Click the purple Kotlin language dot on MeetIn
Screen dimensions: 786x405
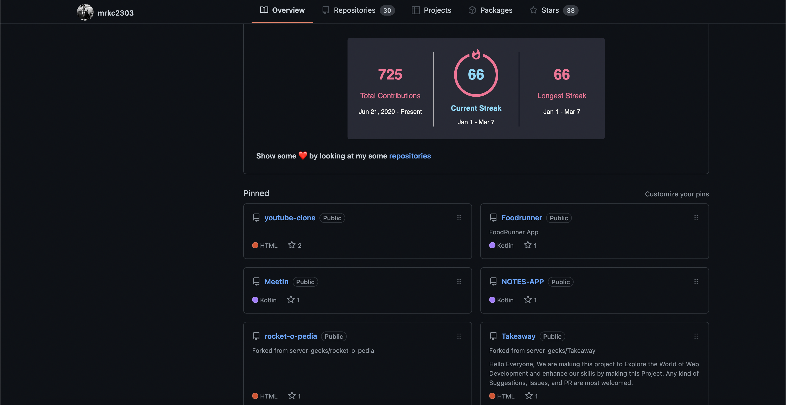point(255,300)
